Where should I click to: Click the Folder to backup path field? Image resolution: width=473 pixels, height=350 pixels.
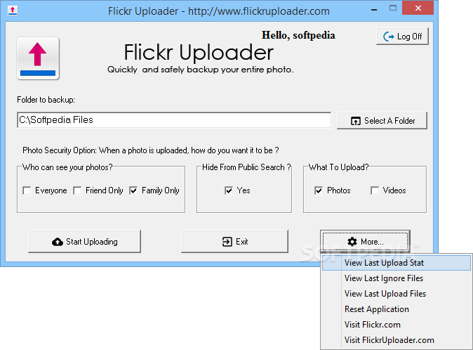click(x=174, y=120)
